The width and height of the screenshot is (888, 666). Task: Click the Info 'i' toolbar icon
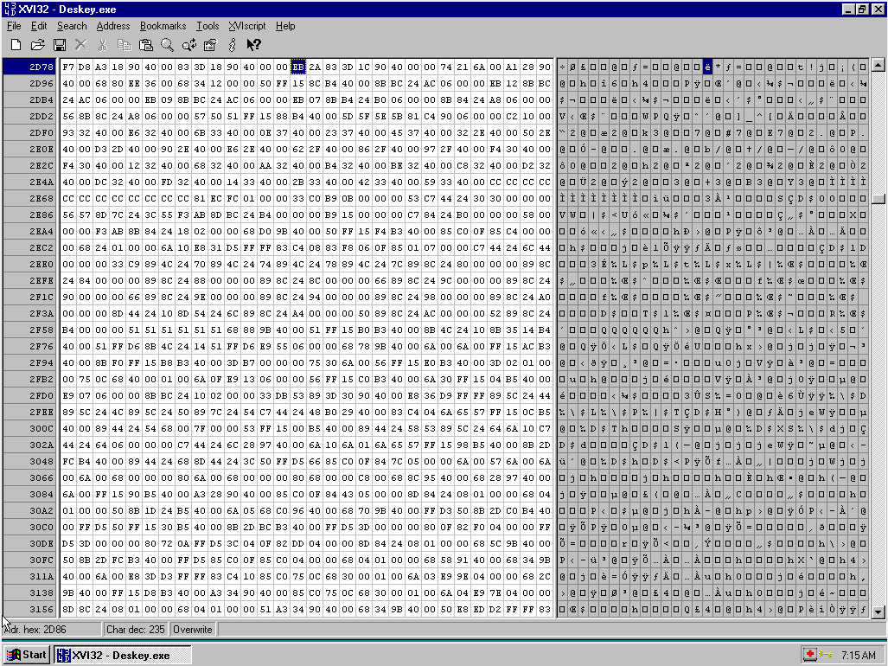[232, 44]
